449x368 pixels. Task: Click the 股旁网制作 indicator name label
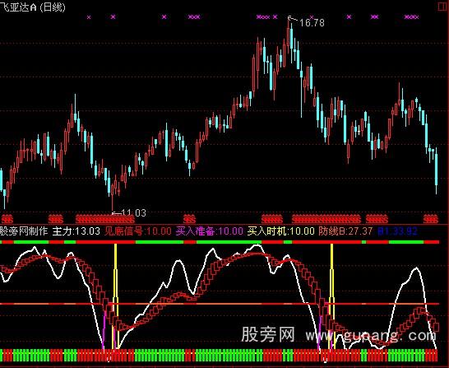(x=24, y=231)
